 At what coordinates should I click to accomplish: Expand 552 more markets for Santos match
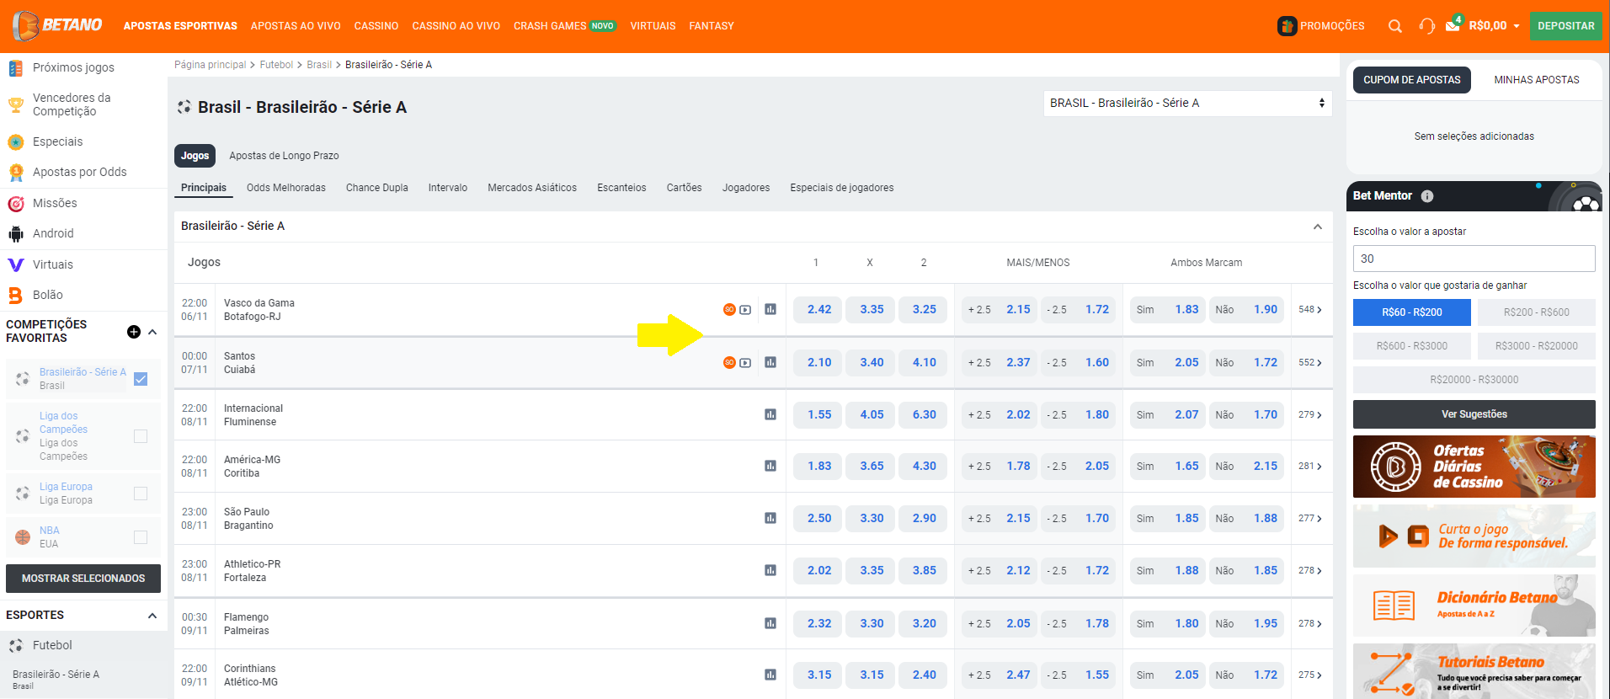pos(1310,362)
